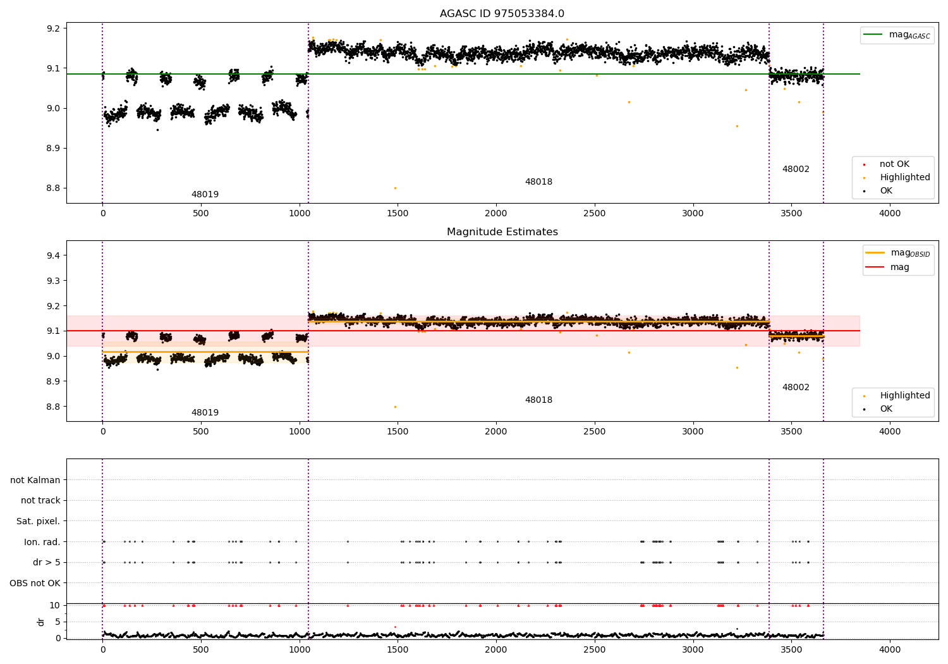The height and width of the screenshot is (664, 948).
Task: Click obsid label 48002 in Magnitude Estimates plot
Action: [x=796, y=388]
